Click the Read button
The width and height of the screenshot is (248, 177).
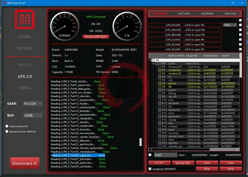click(x=207, y=163)
